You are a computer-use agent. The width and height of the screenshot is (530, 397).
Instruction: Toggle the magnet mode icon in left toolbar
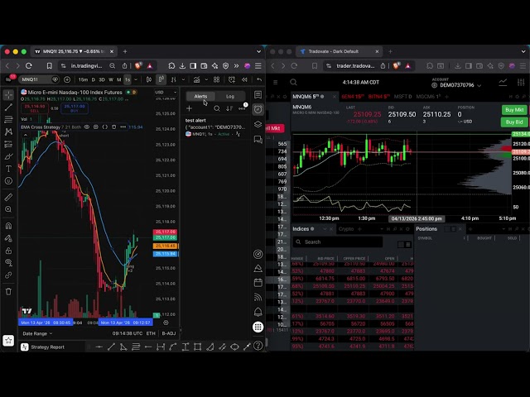coord(8,226)
